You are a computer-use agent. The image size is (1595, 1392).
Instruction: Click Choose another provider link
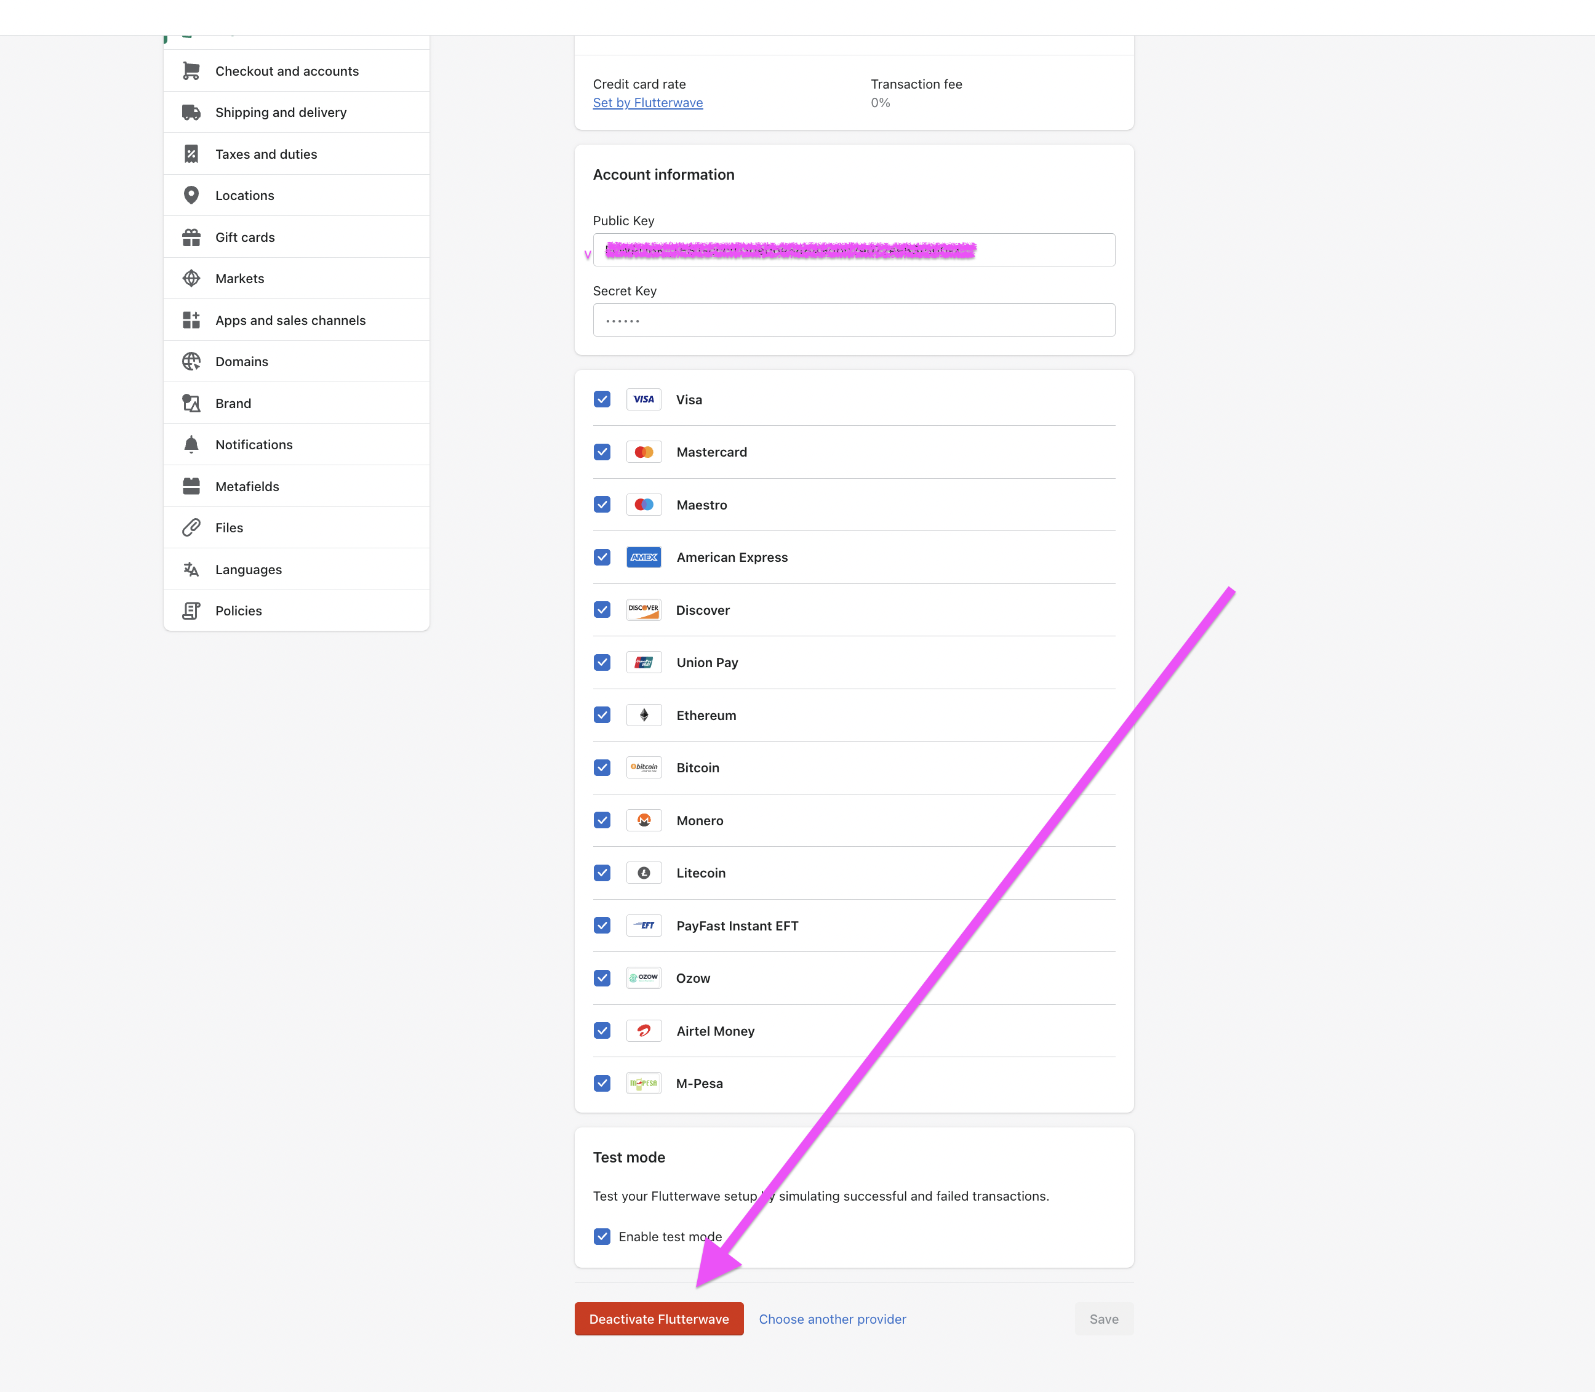[833, 1319]
